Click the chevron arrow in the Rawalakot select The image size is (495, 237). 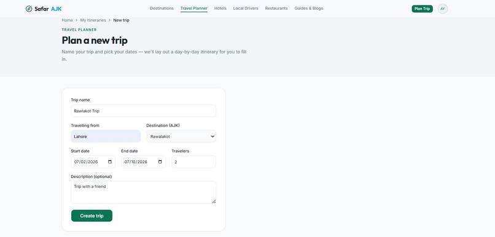click(x=212, y=136)
